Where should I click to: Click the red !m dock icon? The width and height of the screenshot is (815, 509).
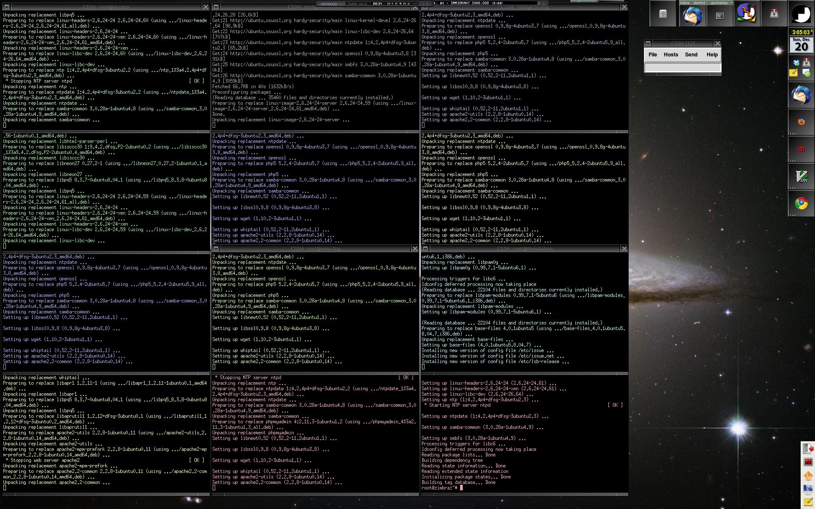[801, 149]
